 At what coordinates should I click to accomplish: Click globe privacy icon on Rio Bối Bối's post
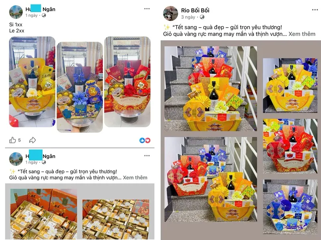point(202,17)
